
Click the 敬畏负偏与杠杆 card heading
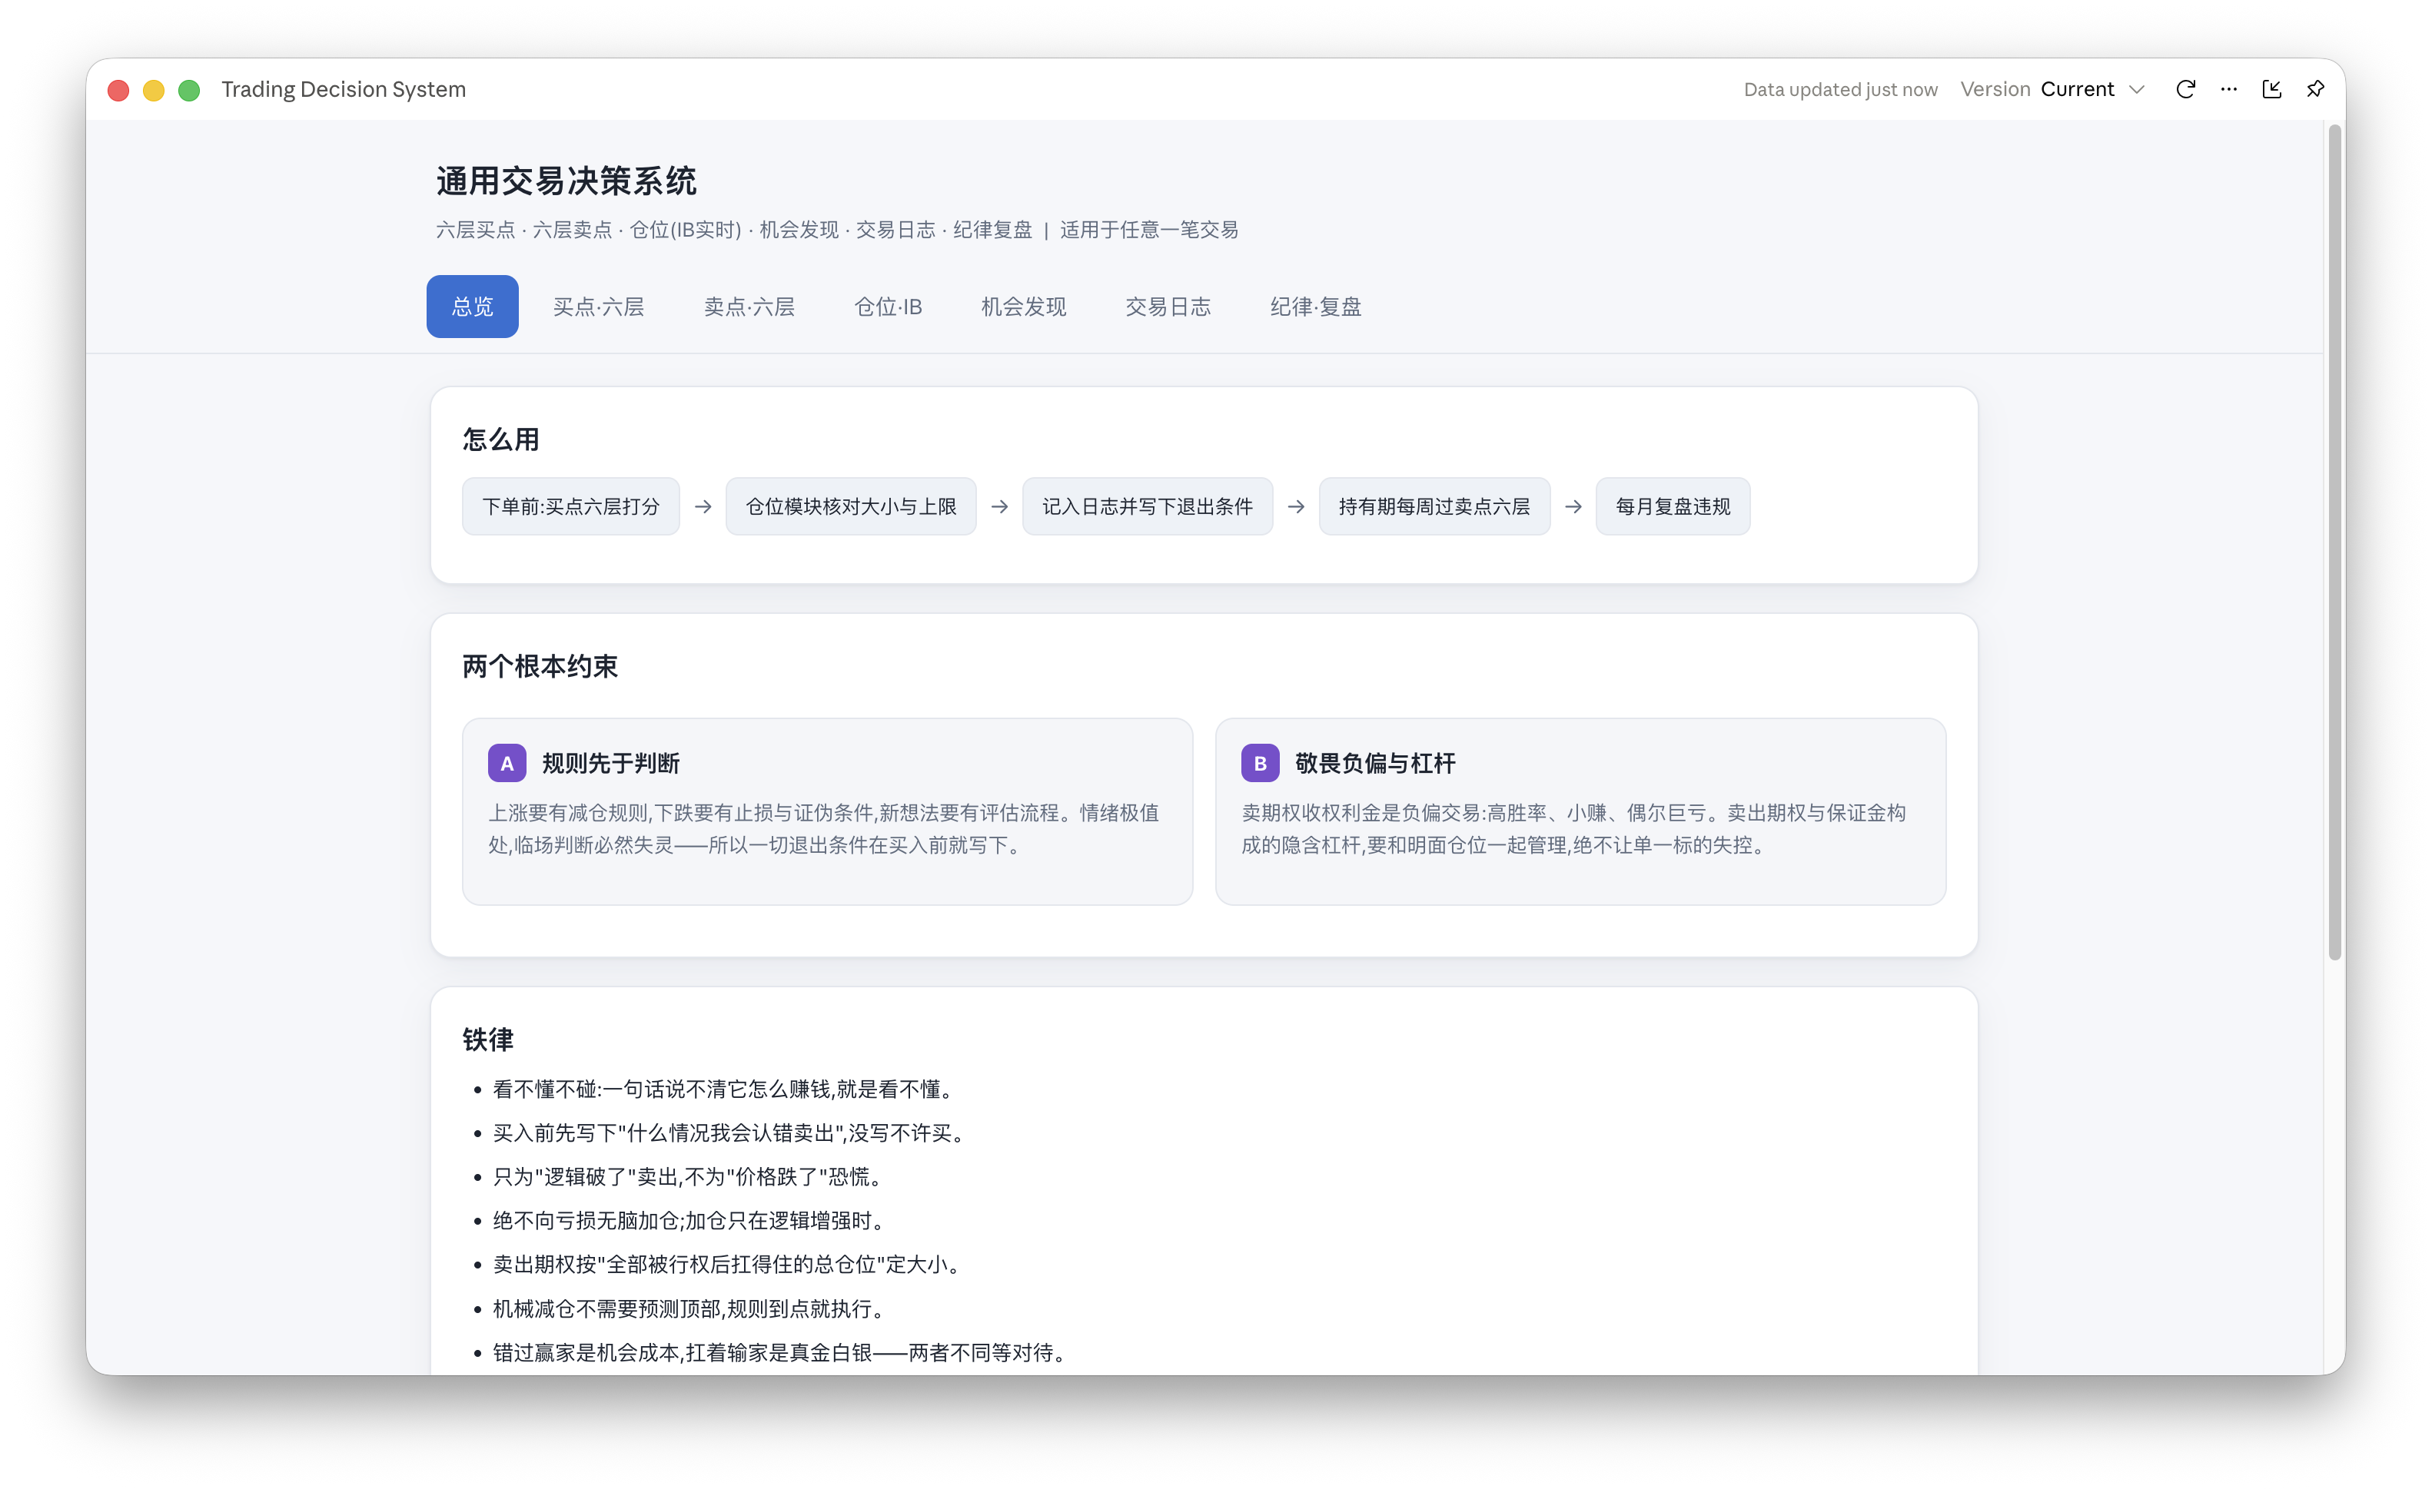(1375, 763)
